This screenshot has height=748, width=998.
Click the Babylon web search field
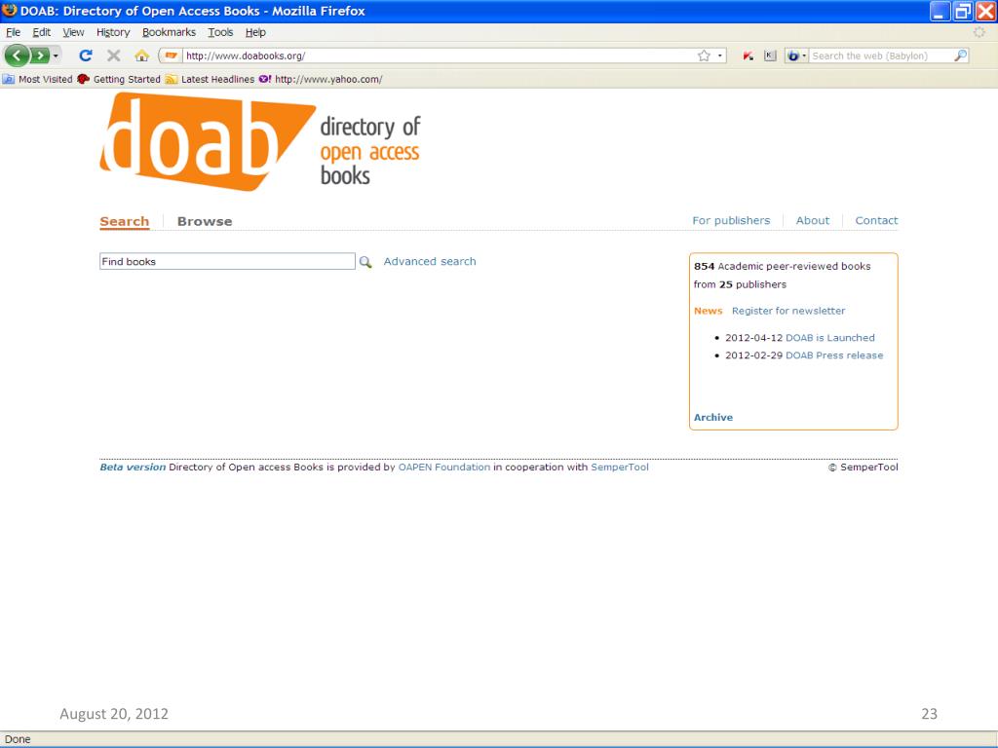tap(881, 56)
